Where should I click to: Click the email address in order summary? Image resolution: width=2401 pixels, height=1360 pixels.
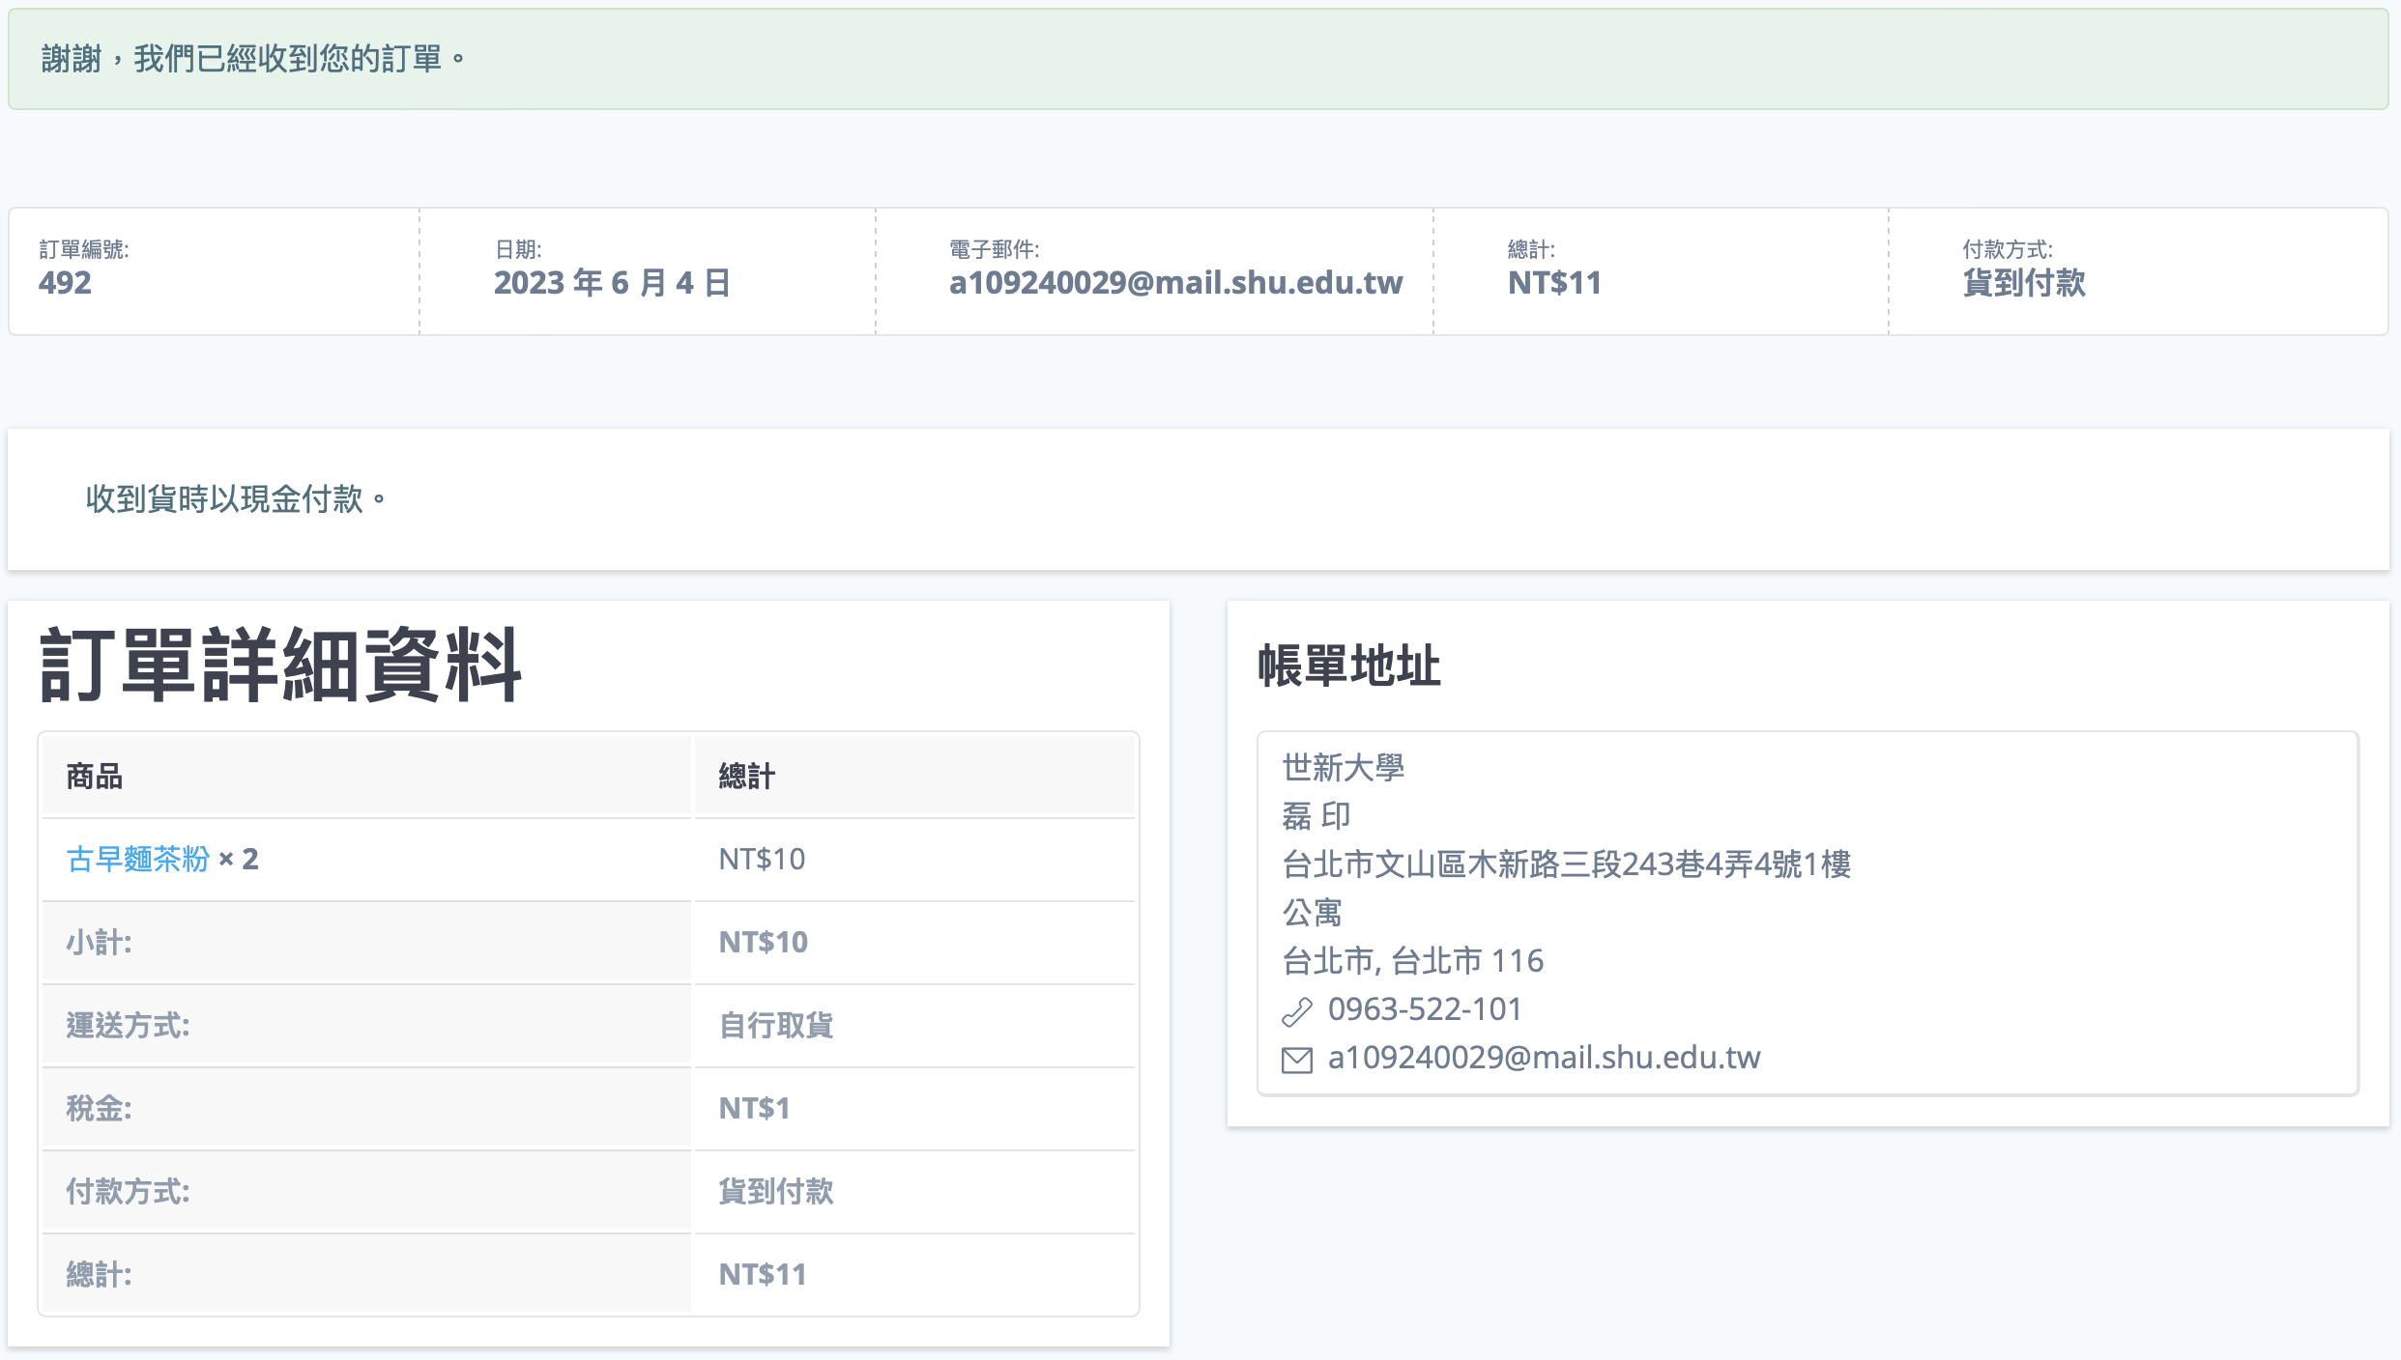pyautogui.click(x=1175, y=283)
